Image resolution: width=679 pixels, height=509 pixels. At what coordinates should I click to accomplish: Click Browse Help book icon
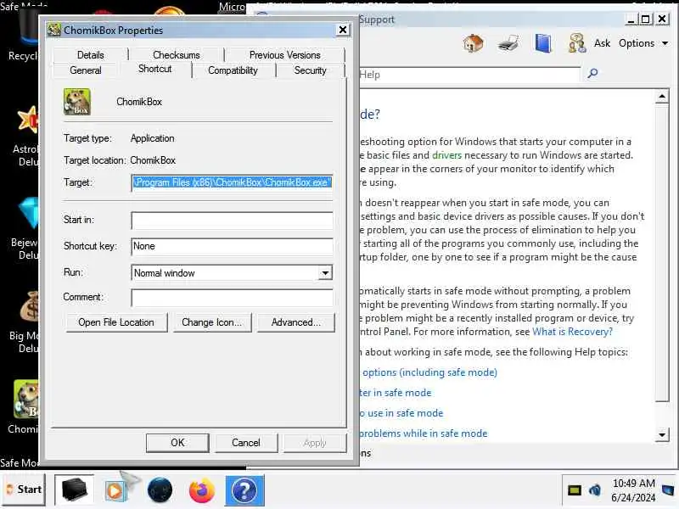click(x=542, y=43)
